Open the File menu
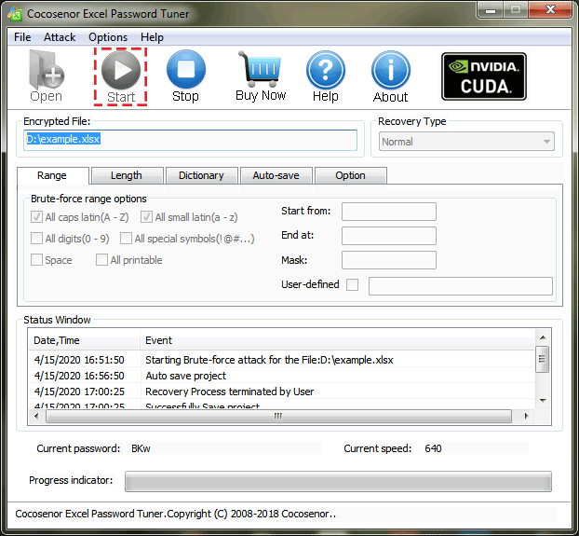Screen dimensions: 579x536 point(22,37)
